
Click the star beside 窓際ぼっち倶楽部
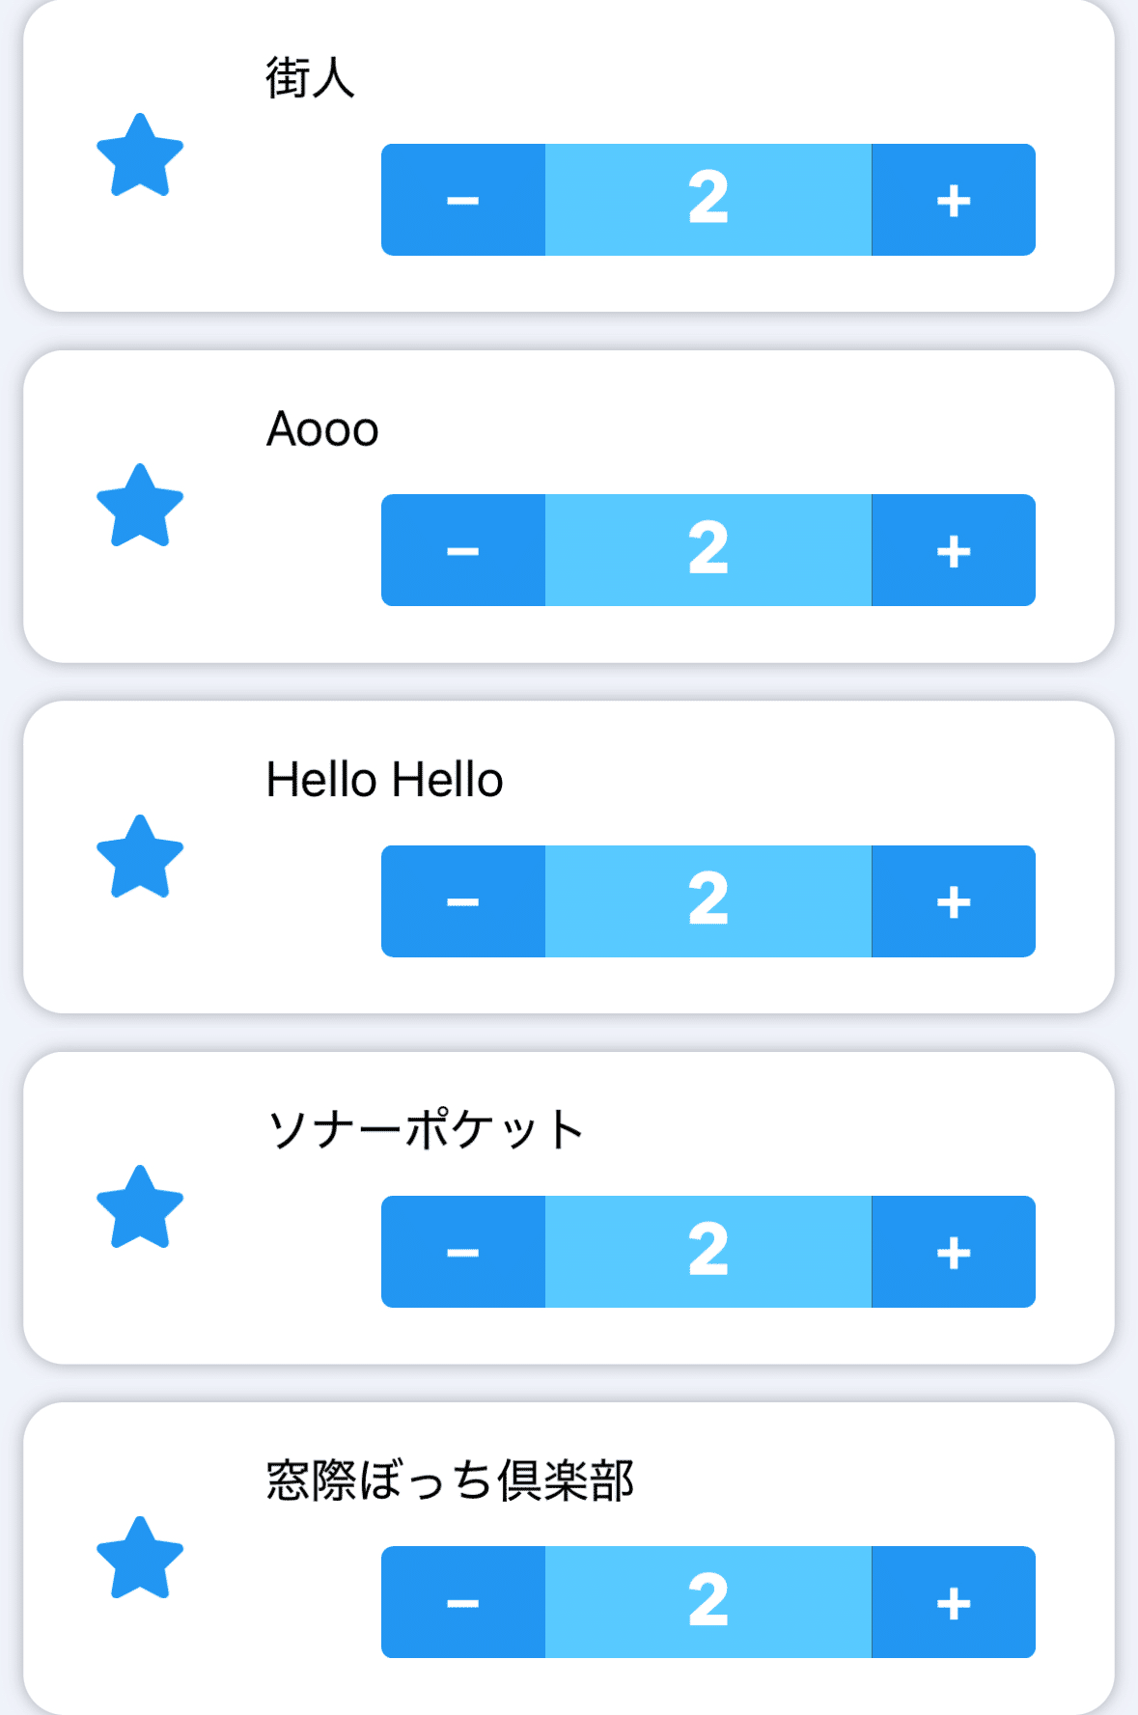(x=140, y=1559)
